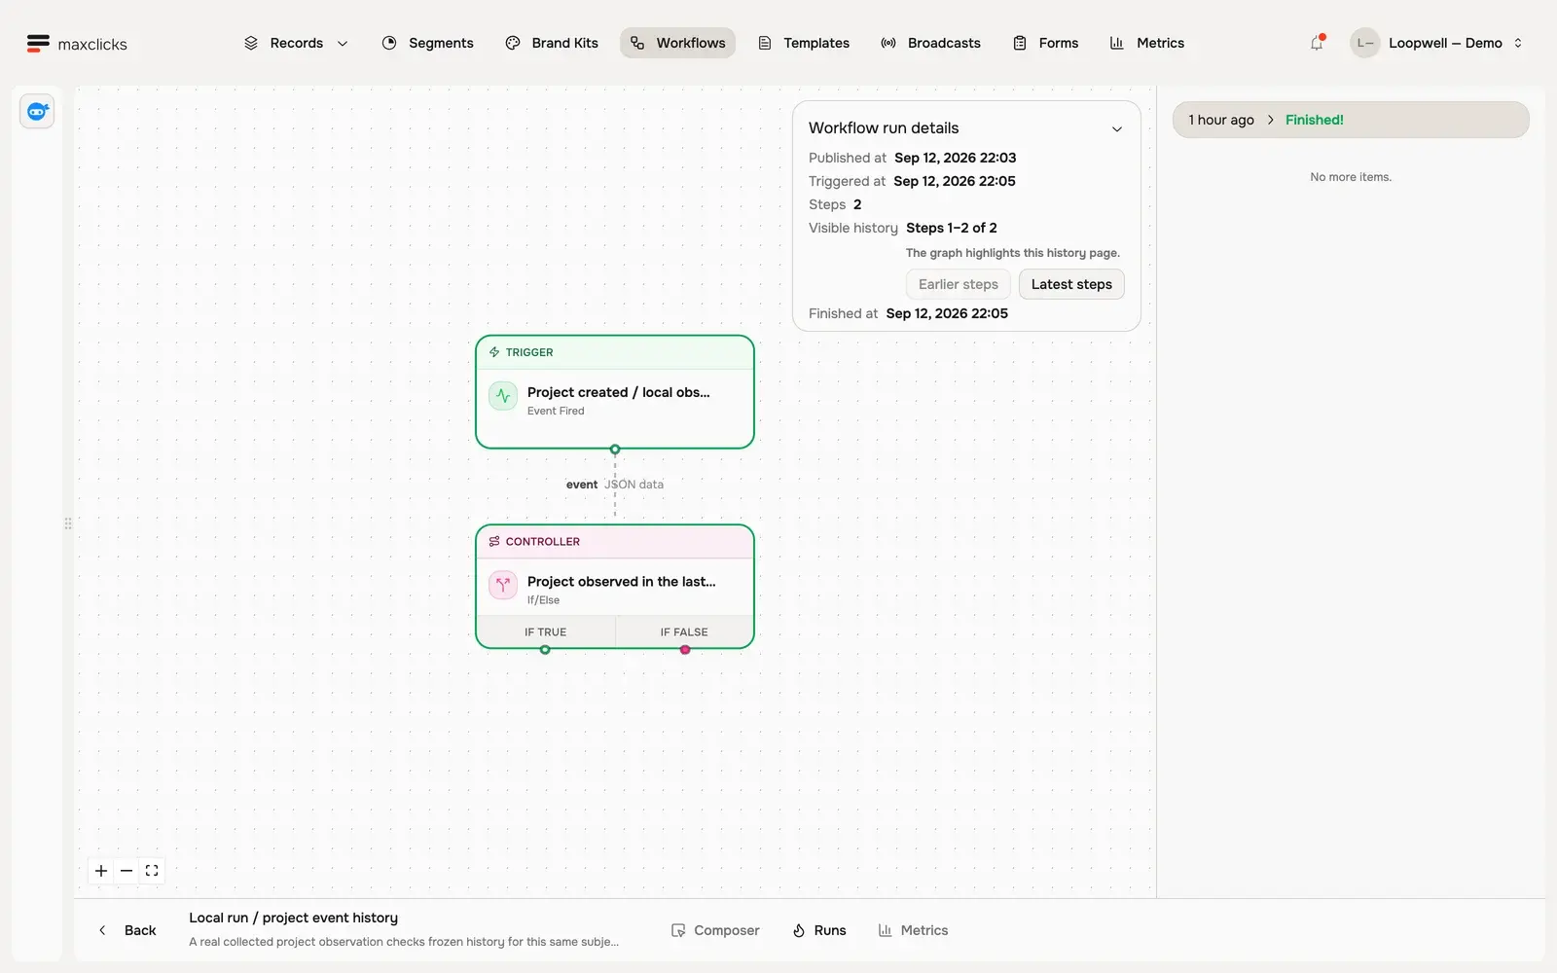Image resolution: width=1557 pixels, height=973 pixels.
Task: Go to the Segments page
Action: [x=428, y=43]
